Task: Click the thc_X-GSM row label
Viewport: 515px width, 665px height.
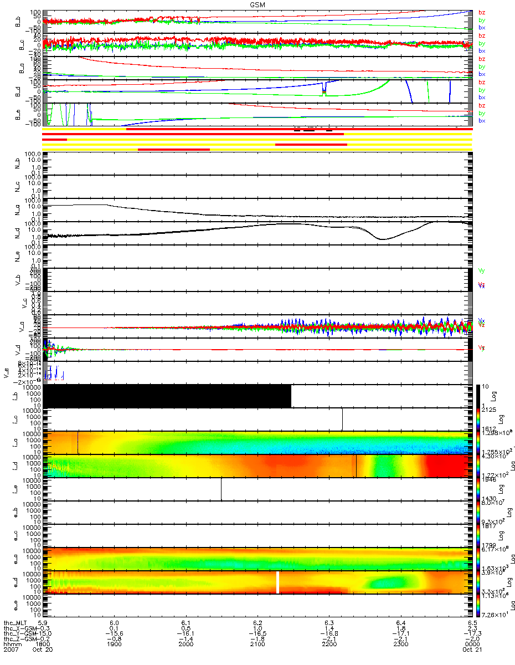Action: (x=20, y=629)
